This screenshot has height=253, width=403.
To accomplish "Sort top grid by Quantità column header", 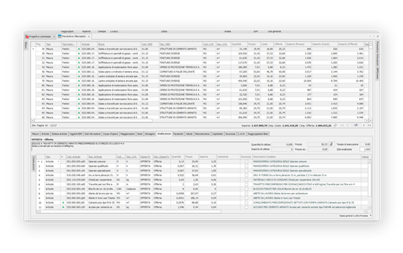I will tap(239, 44).
